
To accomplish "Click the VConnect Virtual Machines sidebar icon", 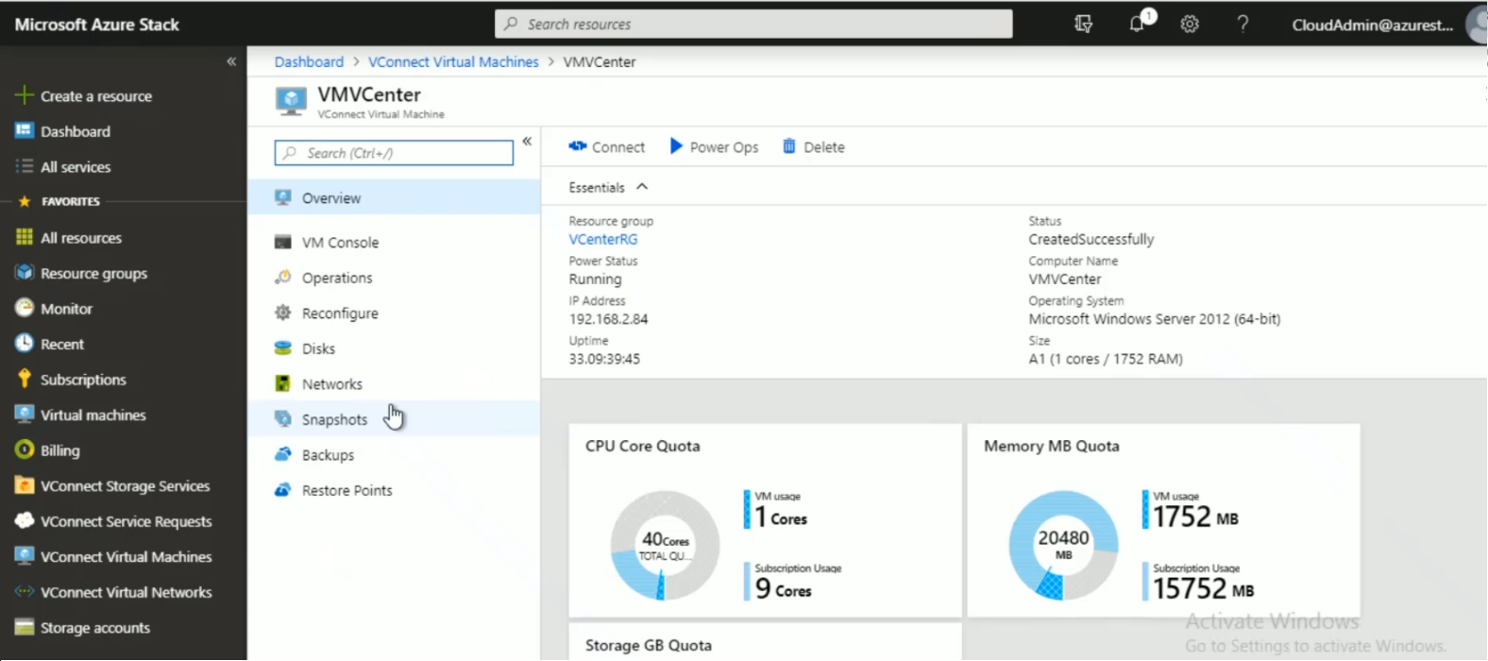I will [25, 556].
